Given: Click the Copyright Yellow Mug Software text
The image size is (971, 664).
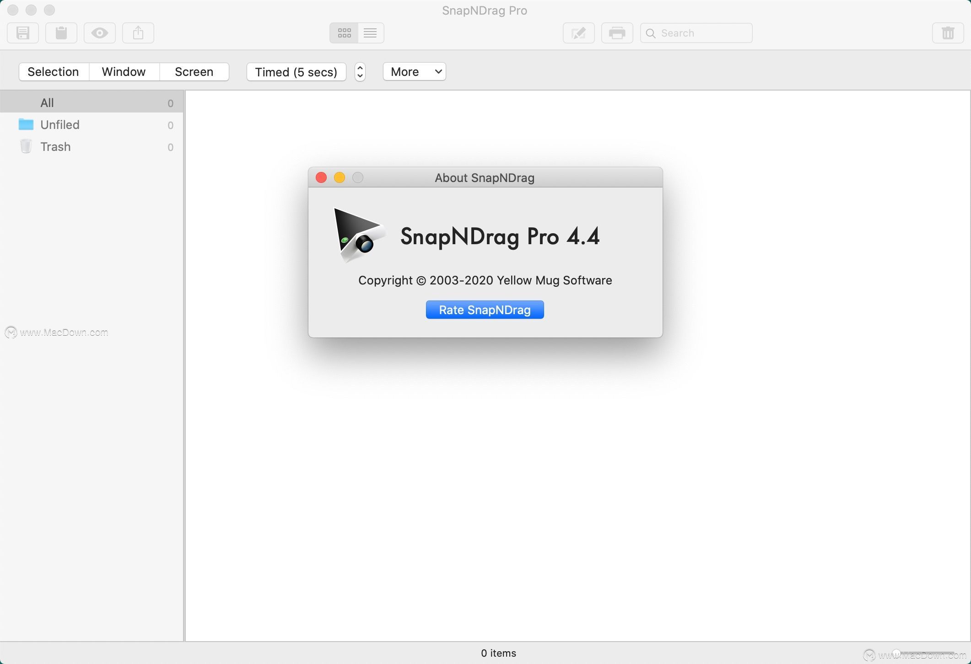Looking at the screenshot, I should (485, 280).
